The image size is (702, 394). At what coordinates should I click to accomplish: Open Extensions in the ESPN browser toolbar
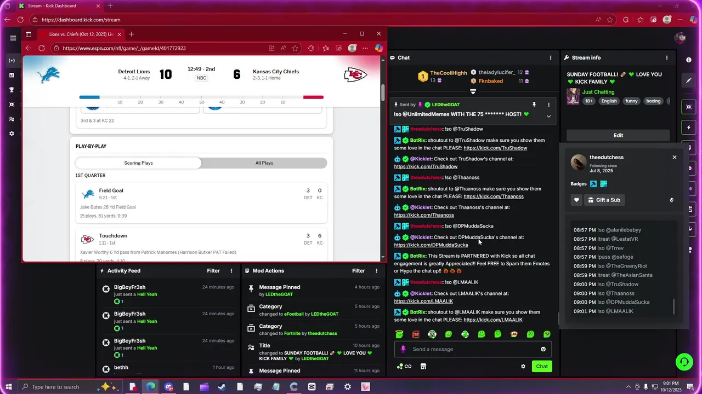coord(311,48)
